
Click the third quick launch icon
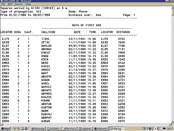pos(22,129)
